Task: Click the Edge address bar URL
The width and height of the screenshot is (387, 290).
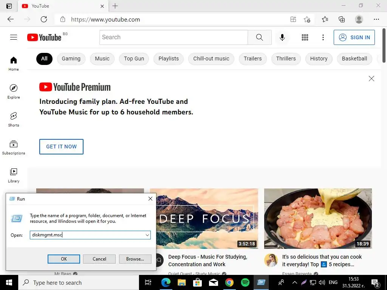Action: pos(105,20)
